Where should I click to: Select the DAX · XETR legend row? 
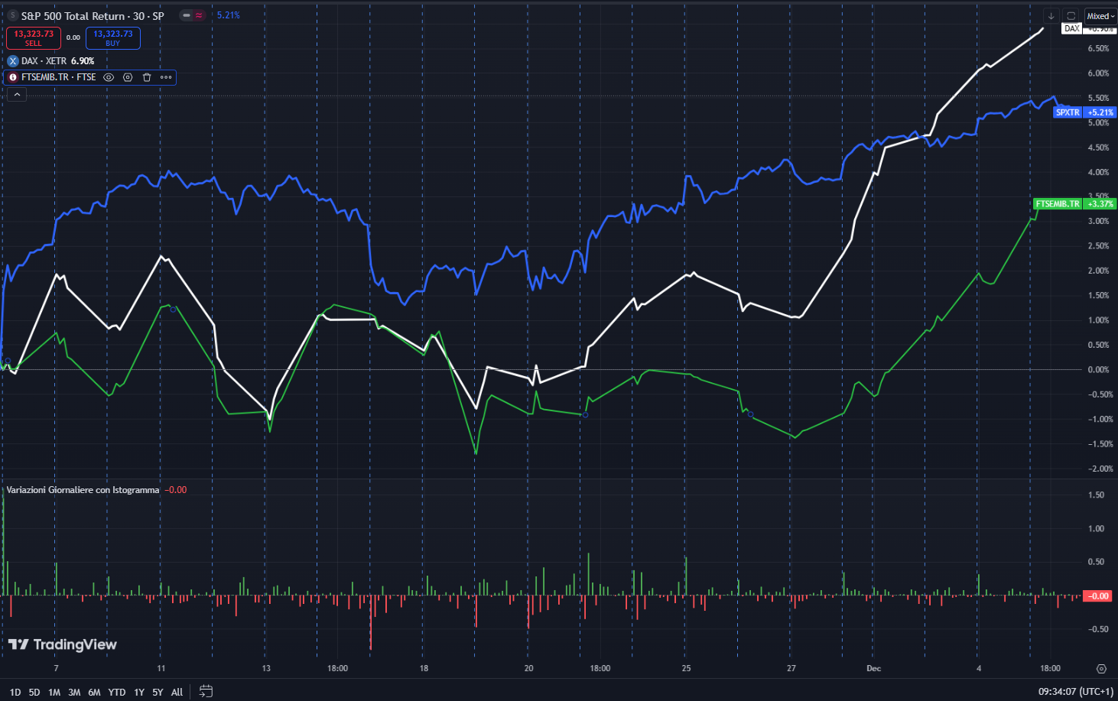pos(51,60)
